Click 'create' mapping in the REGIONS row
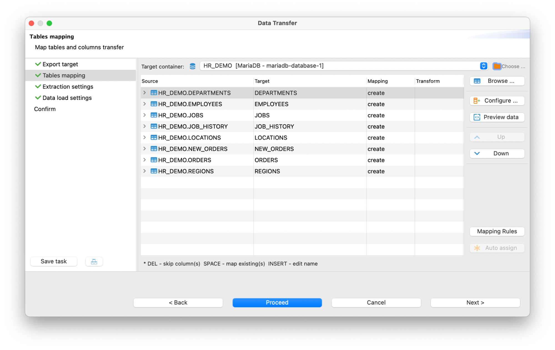Viewport: 555px width, 350px height. pyautogui.click(x=376, y=171)
